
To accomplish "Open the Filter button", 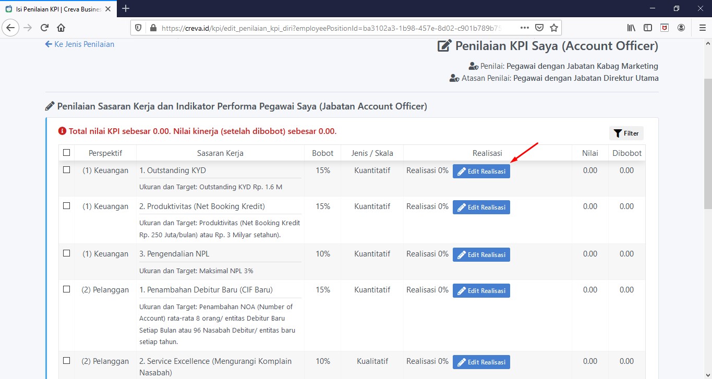I will coord(626,133).
